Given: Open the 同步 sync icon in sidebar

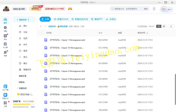Looking at the screenshot, I should [x=5, y=37].
